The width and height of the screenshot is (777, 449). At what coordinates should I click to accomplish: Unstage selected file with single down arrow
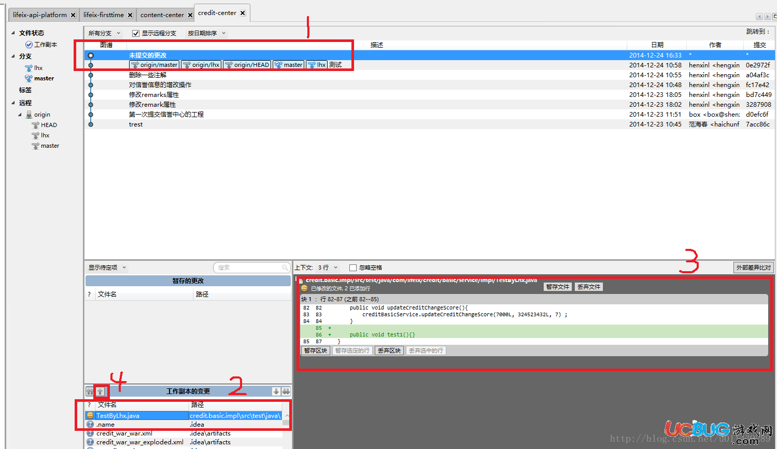coord(276,391)
